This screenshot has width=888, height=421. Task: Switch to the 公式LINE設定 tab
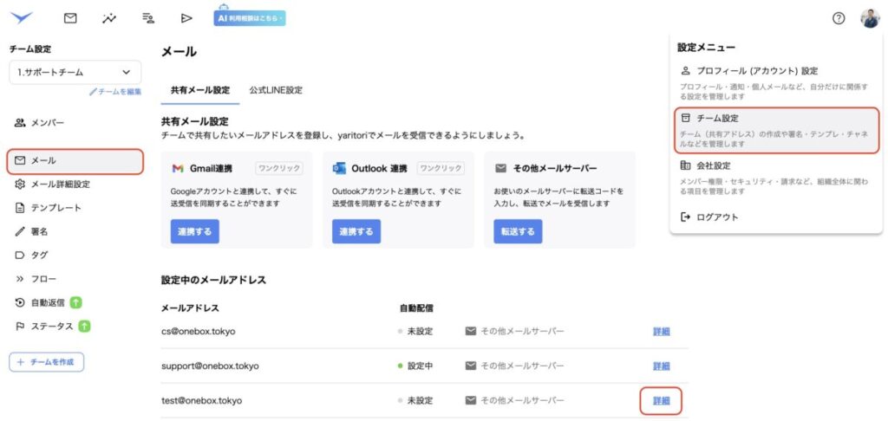click(276, 90)
